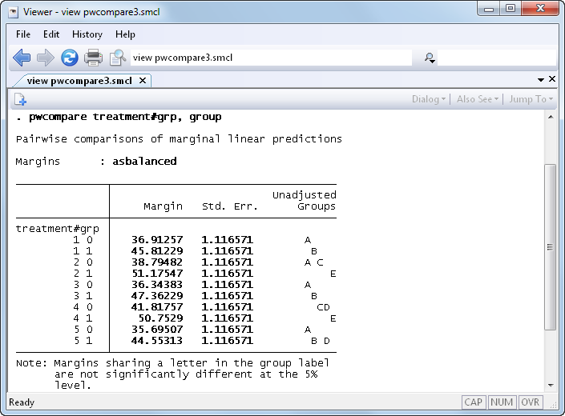Viewport: 565px width, 416px height.
Task: Open the Help menu
Action: click(125, 34)
